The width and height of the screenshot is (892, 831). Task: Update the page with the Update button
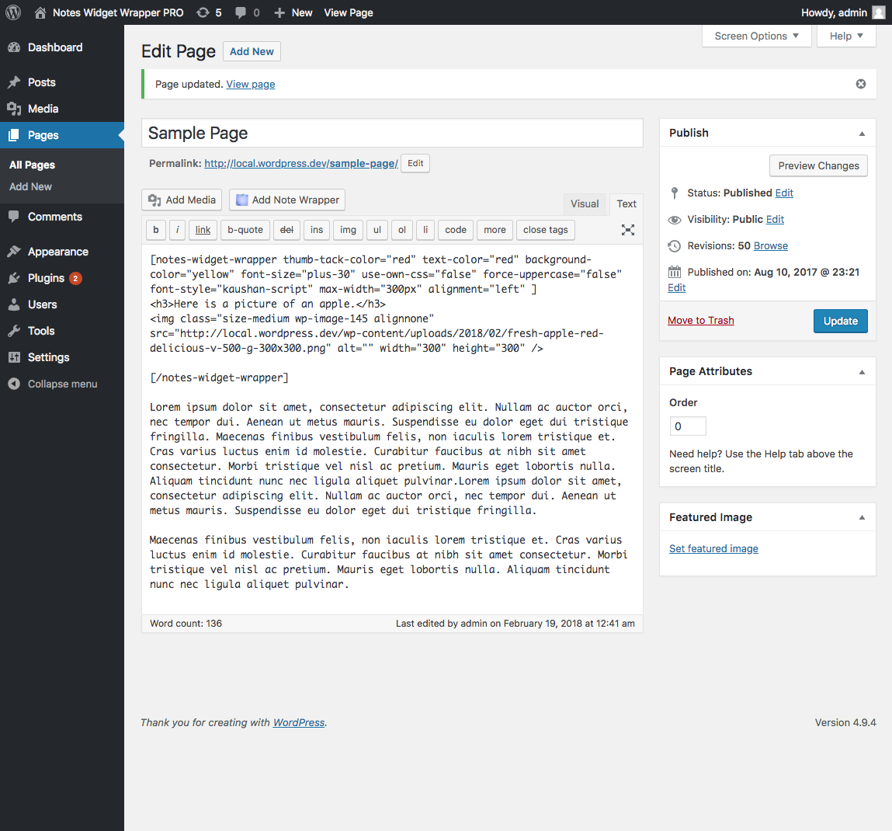(840, 321)
